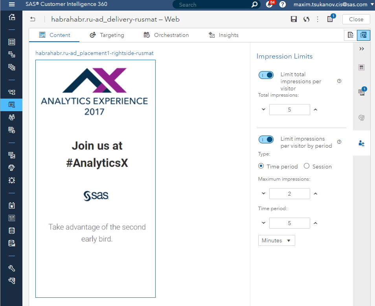Open the database cylinder sidebar icon

(x=12, y=231)
